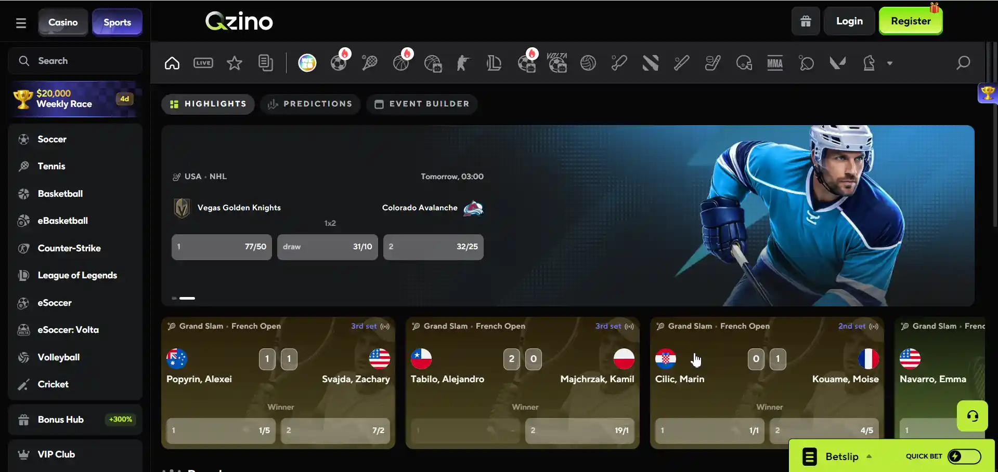Pick Majchrzak to win at 19/1
This screenshot has width=998, height=472.
pos(580,430)
